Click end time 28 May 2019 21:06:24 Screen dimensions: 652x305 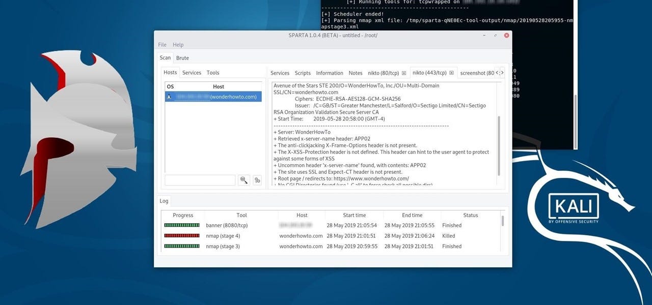[410, 236]
